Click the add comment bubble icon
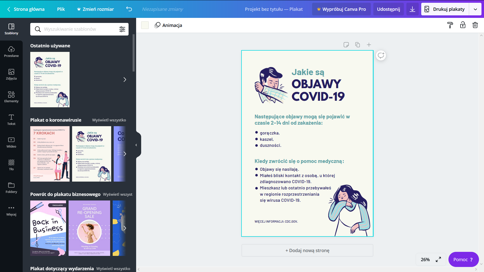 [381, 55]
